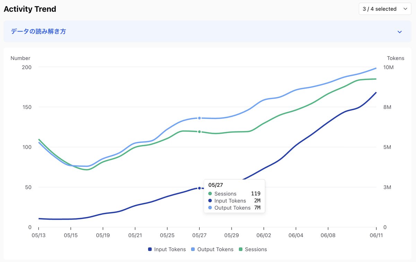Viewport: 416px width, 262px height.
Task: Click the tooltip Input Tokens value 2M
Action: [257, 201]
